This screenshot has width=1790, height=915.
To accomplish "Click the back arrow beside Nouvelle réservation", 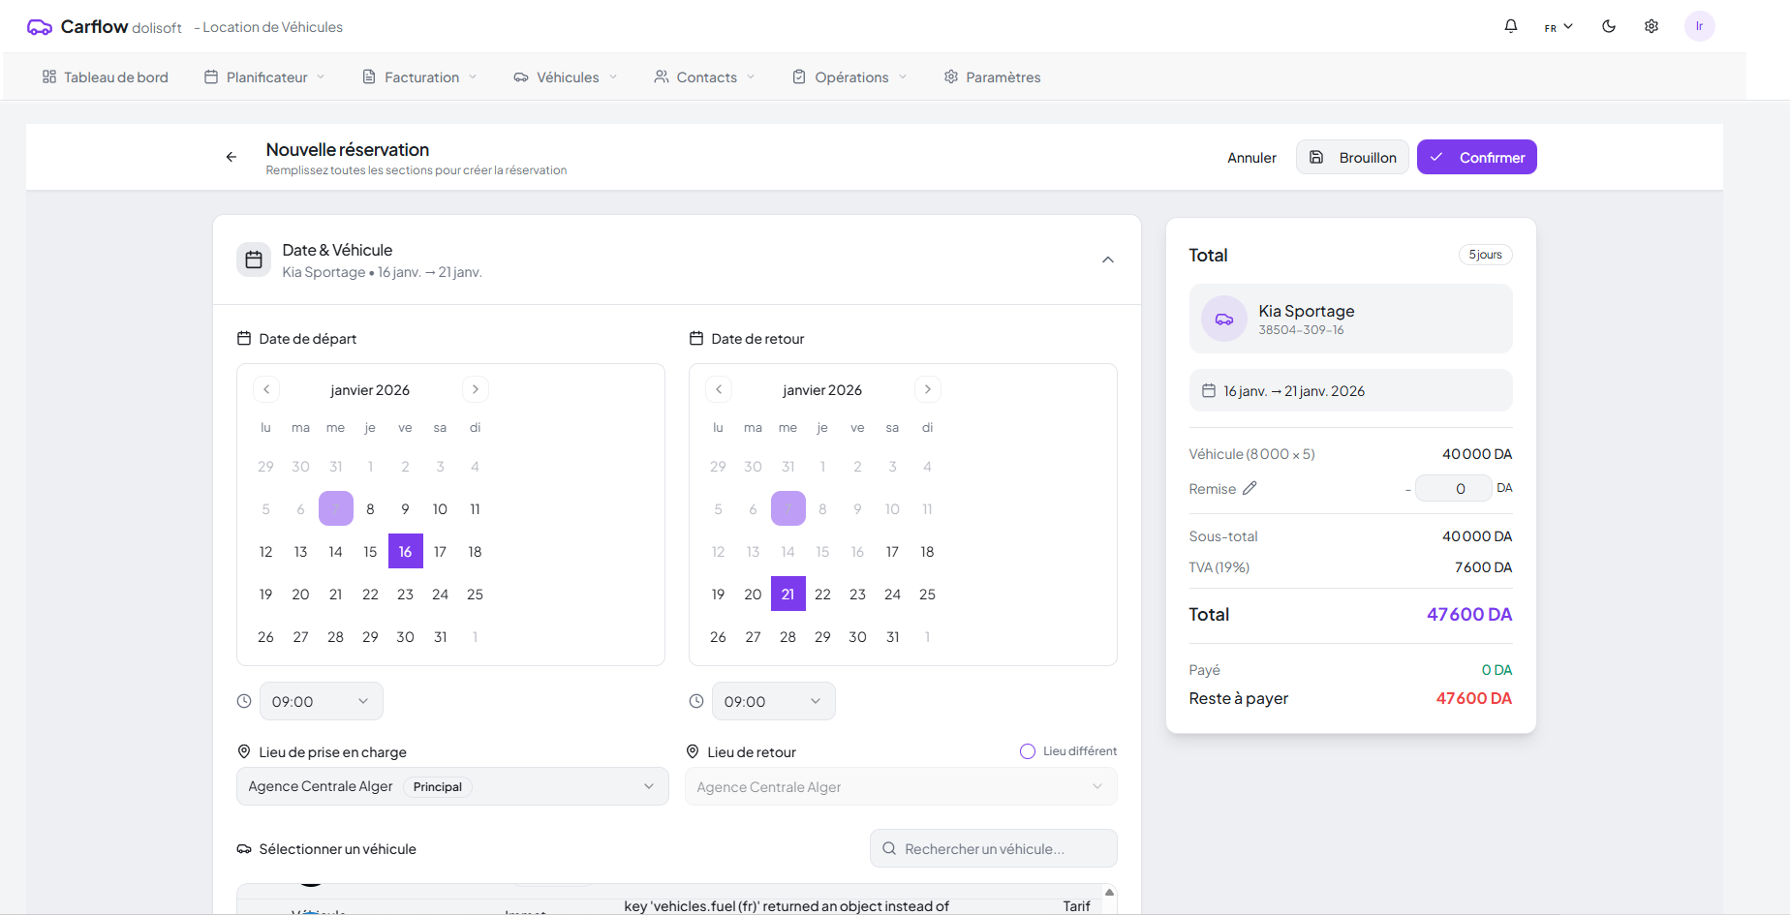I will pos(231,157).
